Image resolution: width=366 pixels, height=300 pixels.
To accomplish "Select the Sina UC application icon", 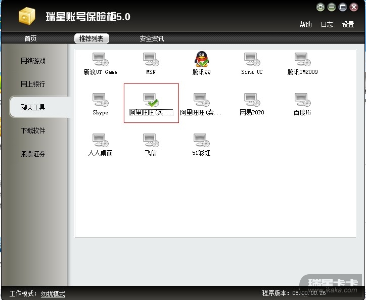I will tap(252, 59).
